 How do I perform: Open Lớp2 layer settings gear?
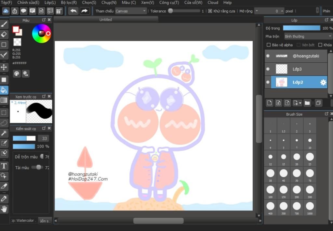click(323, 82)
